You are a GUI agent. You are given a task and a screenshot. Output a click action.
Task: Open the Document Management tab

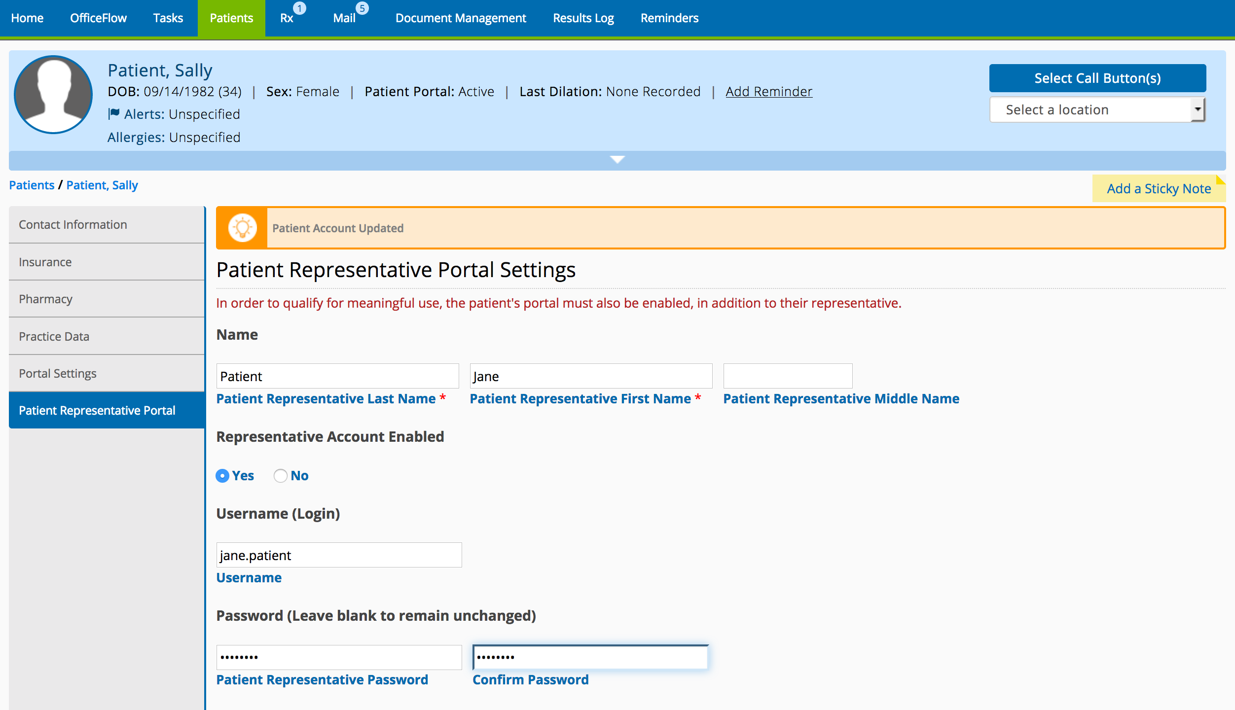pos(461,18)
